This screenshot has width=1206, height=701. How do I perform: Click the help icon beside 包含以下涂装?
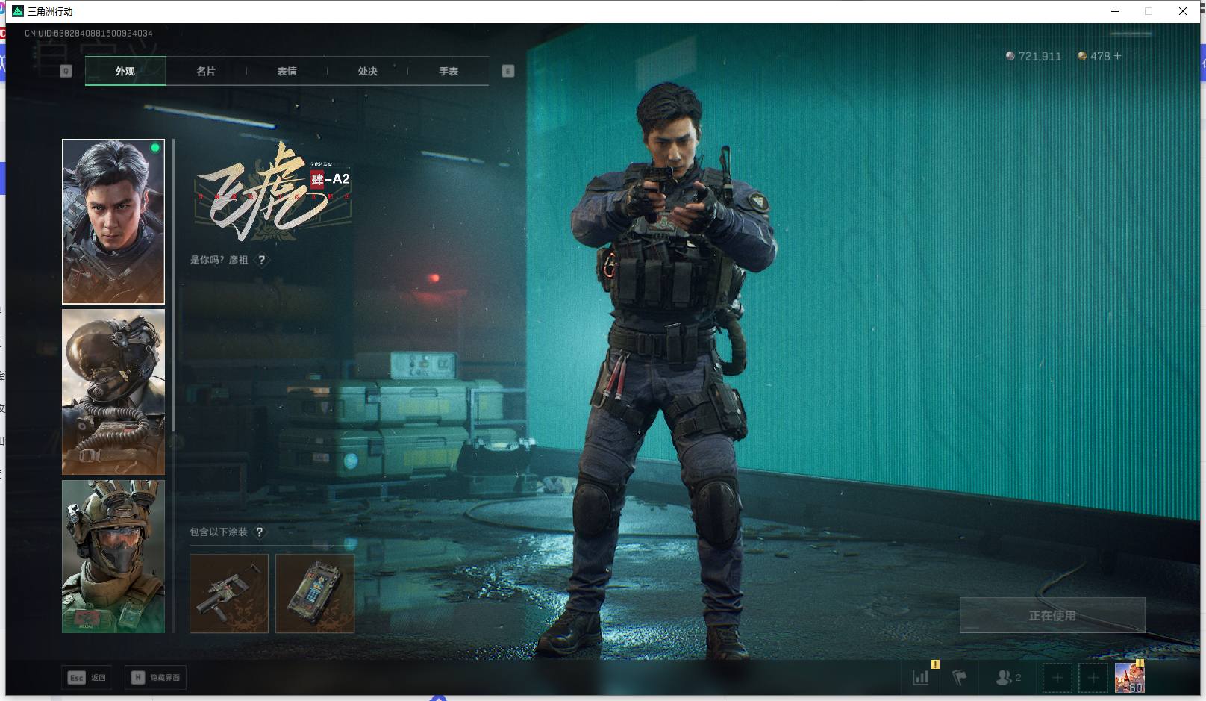(260, 532)
